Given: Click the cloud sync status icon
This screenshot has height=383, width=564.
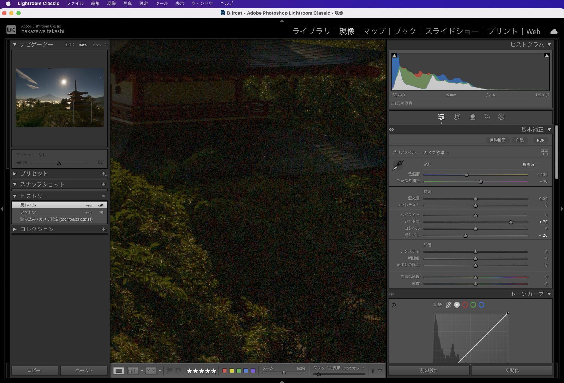Looking at the screenshot, I should (554, 31).
